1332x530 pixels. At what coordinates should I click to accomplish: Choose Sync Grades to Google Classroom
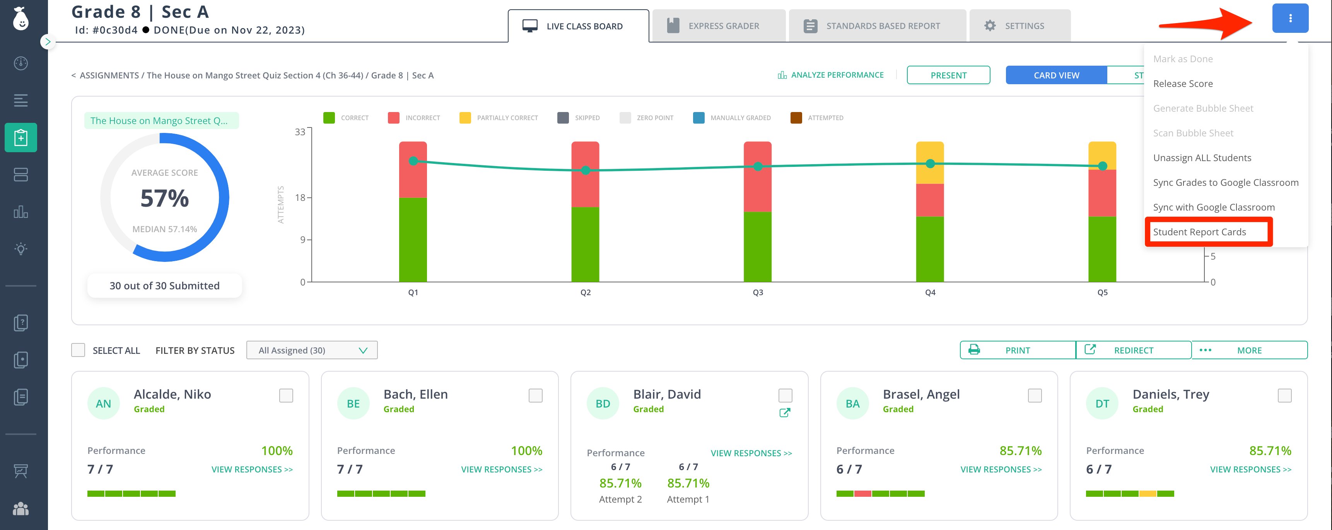pos(1226,183)
